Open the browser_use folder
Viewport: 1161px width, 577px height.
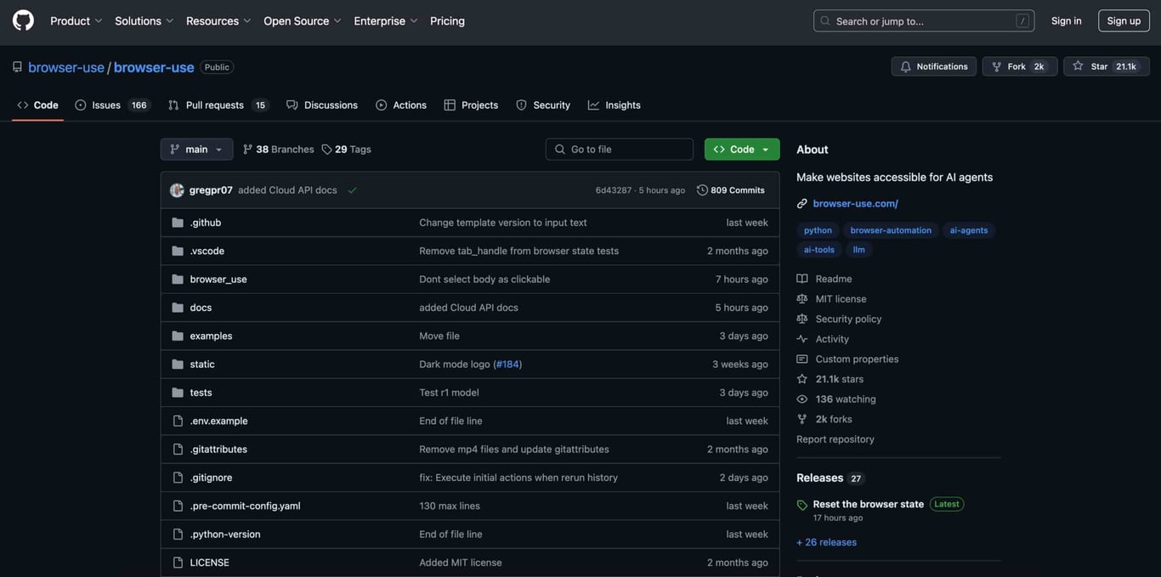click(x=218, y=280)
